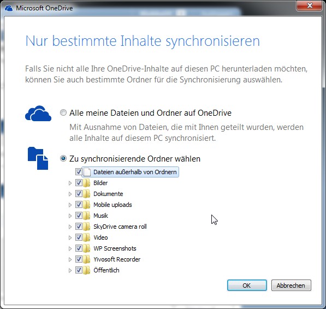Screen dimensions: 326x309
Task: Click the Dokumente folder icon
Action: pyautogui.click(x=87, y=194)
